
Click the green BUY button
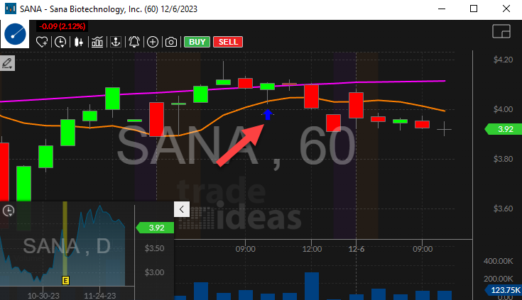click(x=197, y=42)
